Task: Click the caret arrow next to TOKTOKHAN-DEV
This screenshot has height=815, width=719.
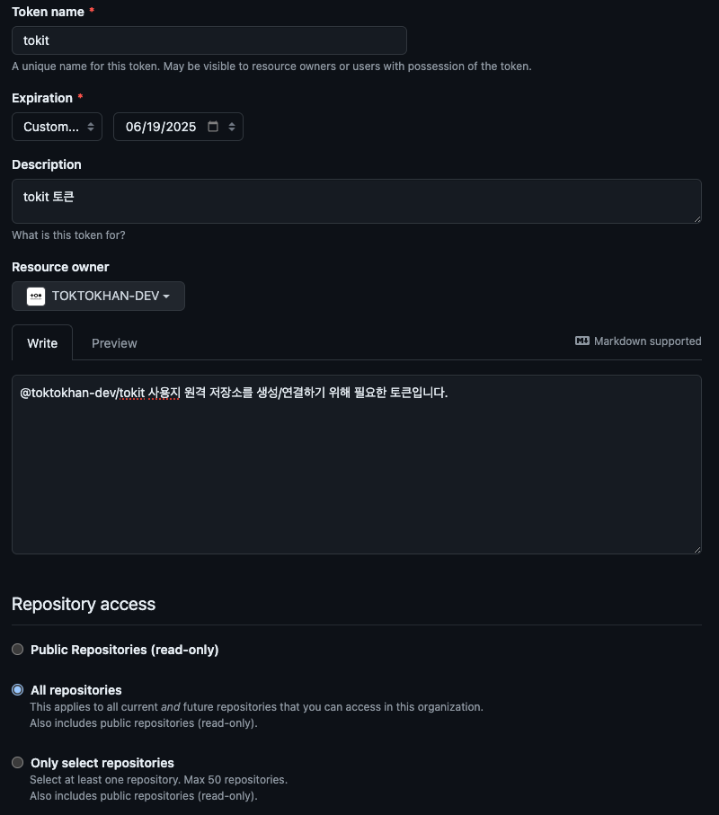Action: pyautogui.click(x=166, y=297)
